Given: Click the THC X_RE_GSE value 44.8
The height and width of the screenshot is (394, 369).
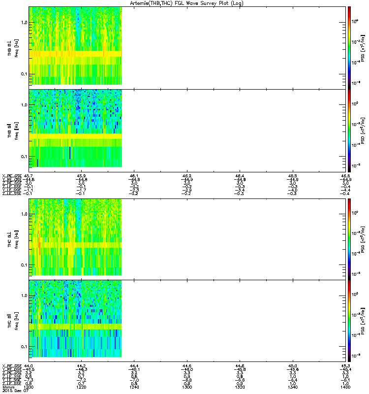Looking at the screenshot, I should 240,366.
